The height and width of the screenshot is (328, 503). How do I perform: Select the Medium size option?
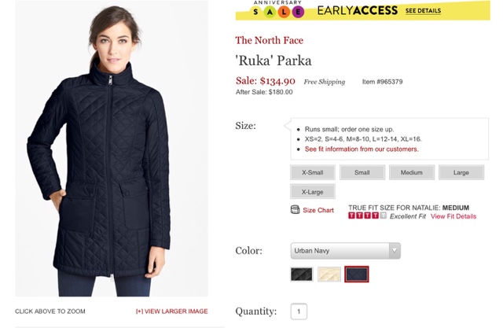tap(412, 172)
